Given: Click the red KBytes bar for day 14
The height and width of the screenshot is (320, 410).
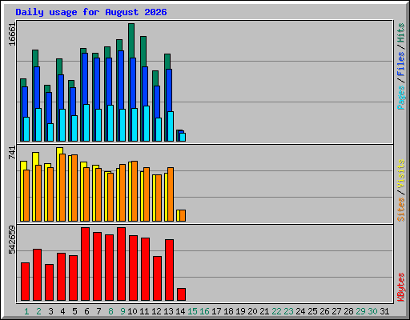Looking at the screenshot, I should click(x=182, y=294).
